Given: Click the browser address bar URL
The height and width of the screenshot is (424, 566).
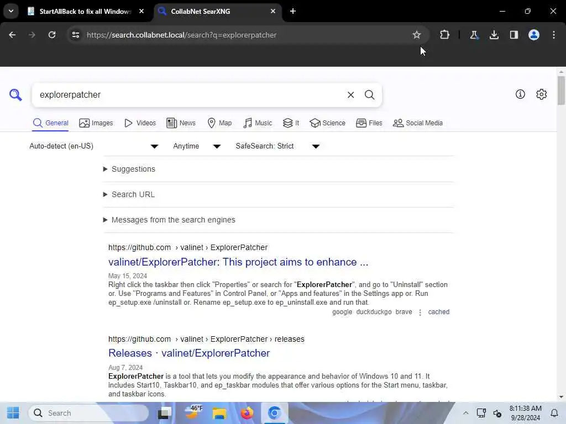Looking at the screenshot, I should pos(181,35).
